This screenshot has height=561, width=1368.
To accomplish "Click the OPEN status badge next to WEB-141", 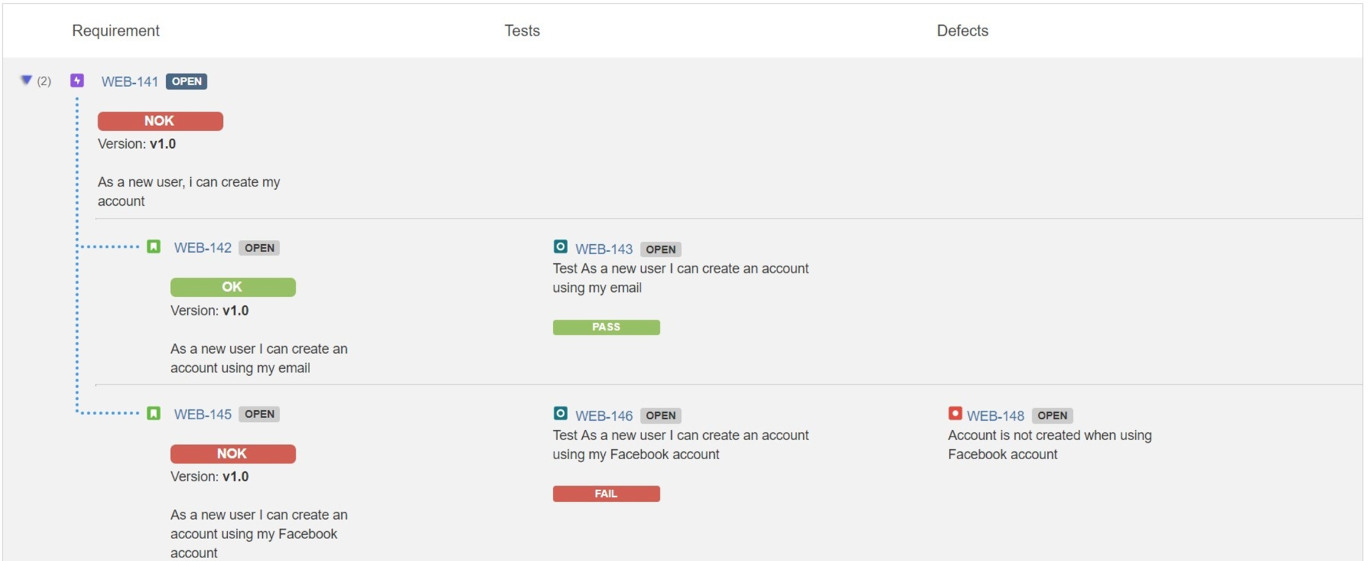I will 187,81.
